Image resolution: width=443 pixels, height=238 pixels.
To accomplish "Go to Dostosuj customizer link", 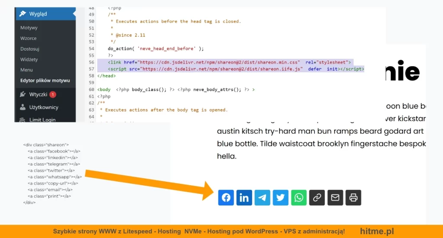I will (30, 49).
